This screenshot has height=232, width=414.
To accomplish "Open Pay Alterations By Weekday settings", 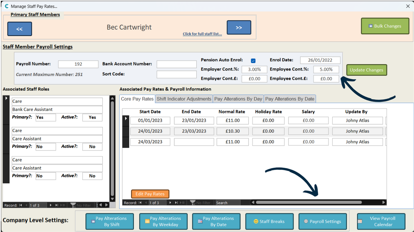I will 163,221.
